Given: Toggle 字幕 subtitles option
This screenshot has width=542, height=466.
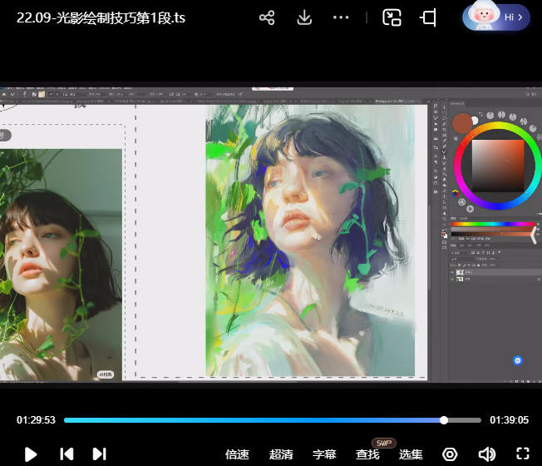Looking at the screenshot, I should 324,454.
